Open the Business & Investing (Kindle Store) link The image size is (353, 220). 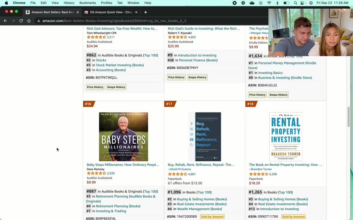285,78
